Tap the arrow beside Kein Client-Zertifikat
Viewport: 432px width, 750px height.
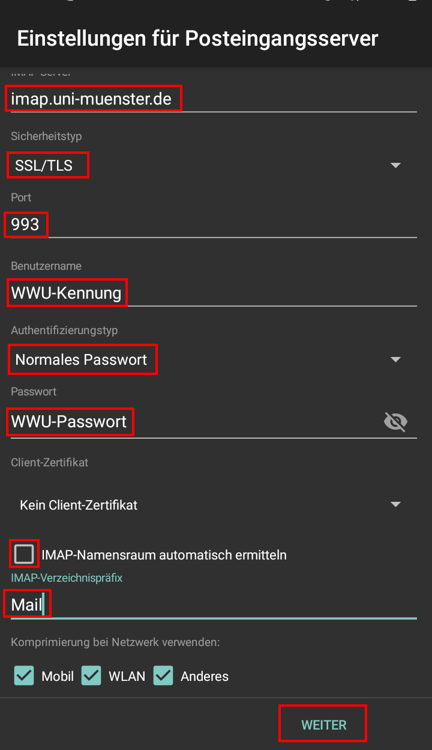tap(395, 505)
